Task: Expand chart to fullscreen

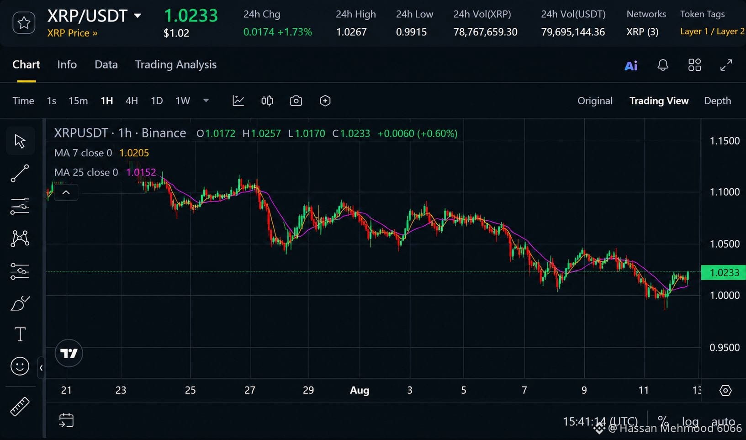Action: pyautogui.click(x=726, y=65)
